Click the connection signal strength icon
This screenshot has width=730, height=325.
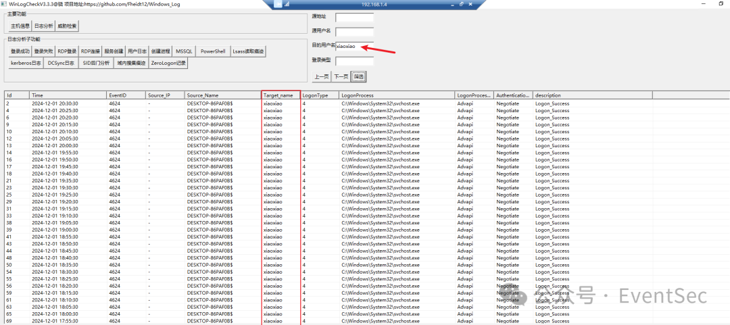285,4
